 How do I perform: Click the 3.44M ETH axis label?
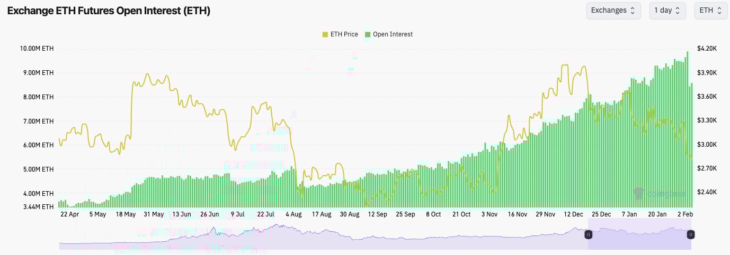click(38, 207)
